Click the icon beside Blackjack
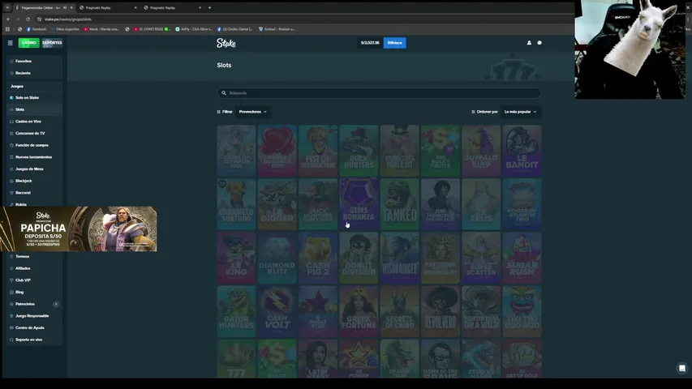Image resolution: width=692 pixels, height=389 pixels. point(11,181)
